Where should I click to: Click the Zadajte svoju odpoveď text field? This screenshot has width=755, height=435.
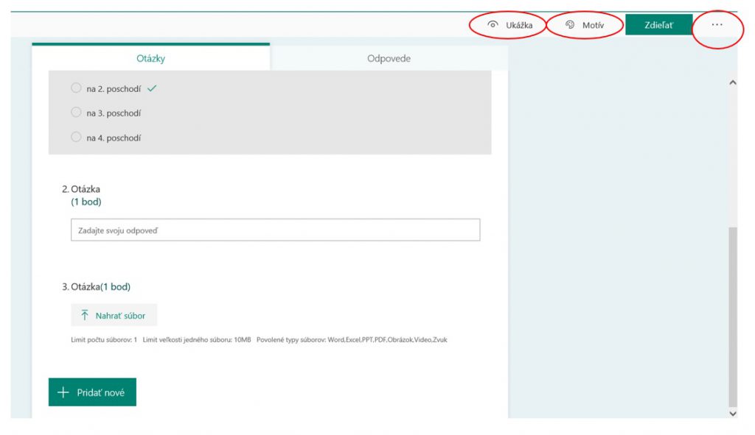click(x=275, y=230)
